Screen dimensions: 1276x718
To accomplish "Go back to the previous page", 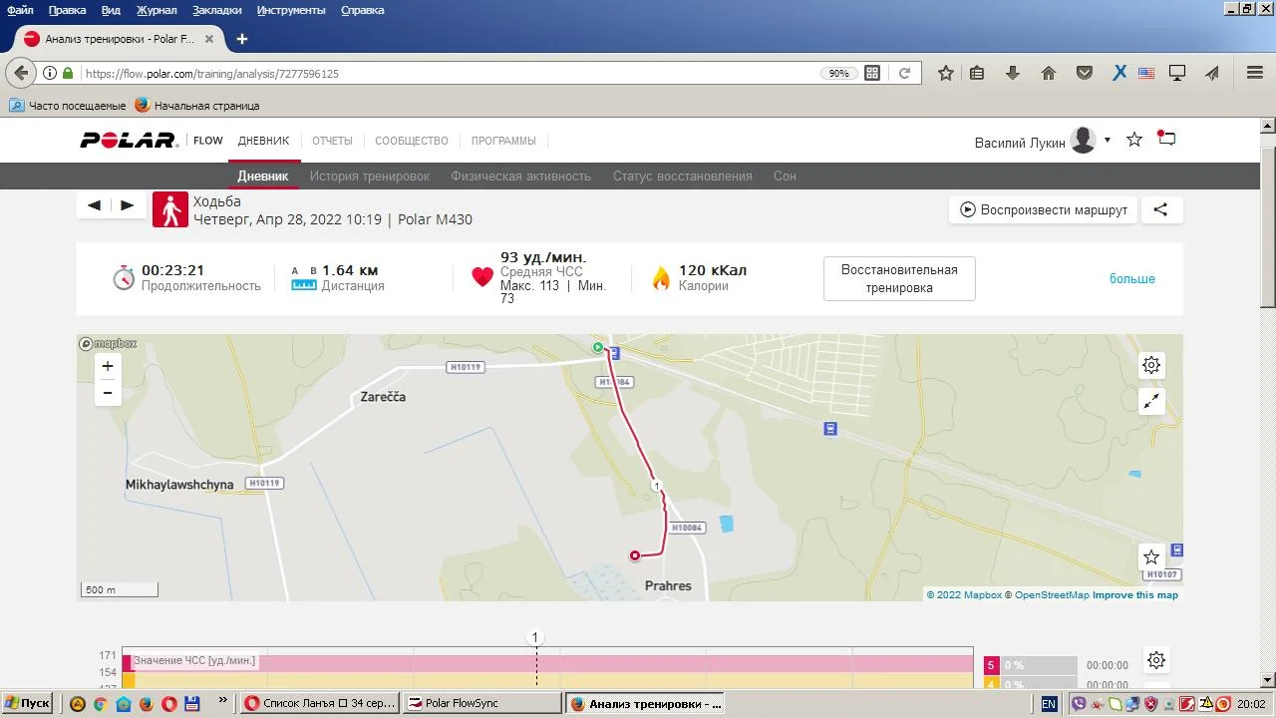I will coord(21,73).
